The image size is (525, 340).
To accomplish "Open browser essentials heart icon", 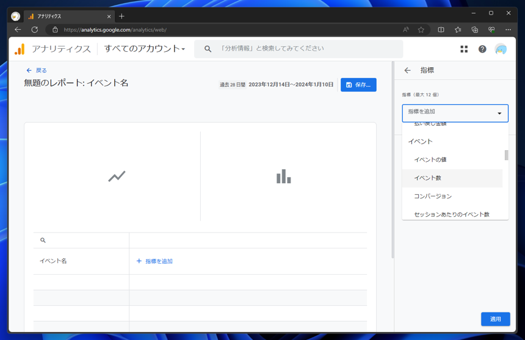I will tap(491, 30).
